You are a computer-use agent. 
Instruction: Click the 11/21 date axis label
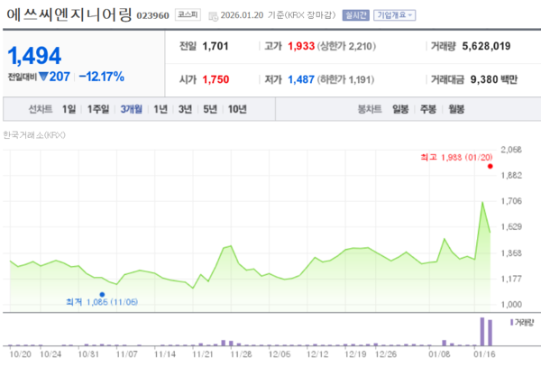(203, 354)
